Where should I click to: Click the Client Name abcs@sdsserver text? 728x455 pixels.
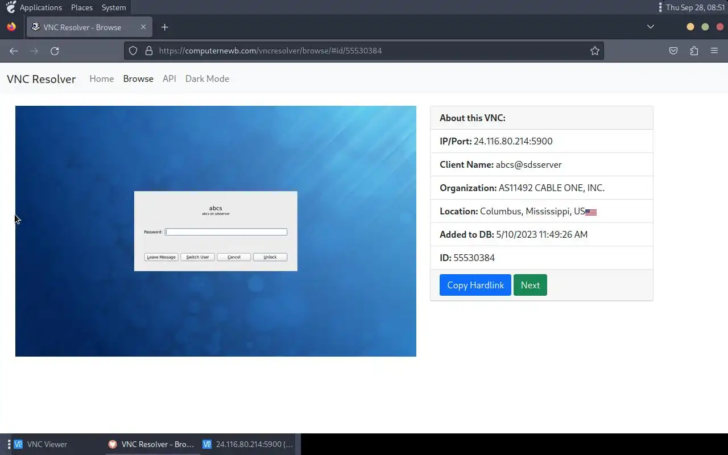point(529,164)
